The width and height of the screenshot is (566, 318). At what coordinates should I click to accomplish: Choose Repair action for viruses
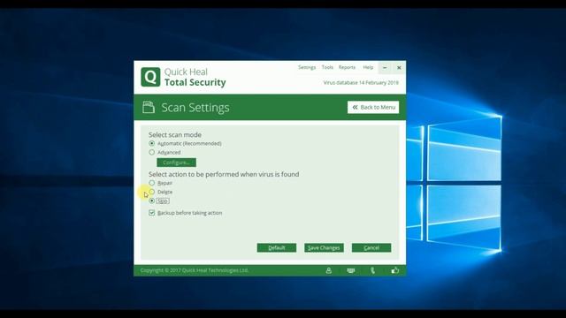pos(151,183)
